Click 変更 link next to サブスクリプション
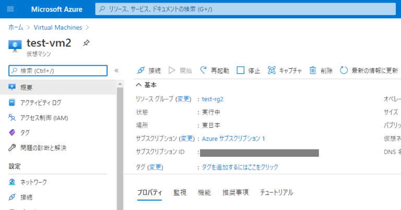The height and width of the screenshot is (210, 401). pos(187,139)
